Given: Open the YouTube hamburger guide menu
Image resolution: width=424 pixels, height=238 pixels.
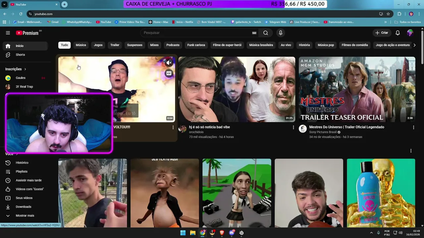Looking at the screenshot, I should click(8, 33).
